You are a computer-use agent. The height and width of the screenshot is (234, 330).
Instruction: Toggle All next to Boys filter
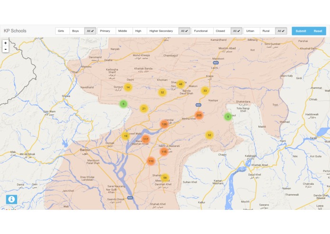(x=90, y=31)
